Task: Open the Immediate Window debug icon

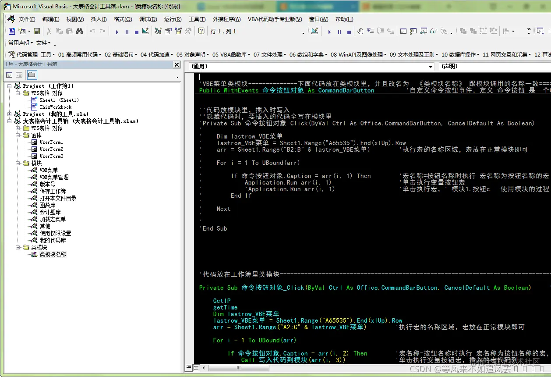Action: (x=413, y=31)
